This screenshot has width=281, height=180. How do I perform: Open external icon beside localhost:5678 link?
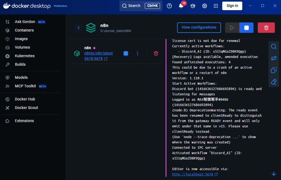click(x=216, y=174)
